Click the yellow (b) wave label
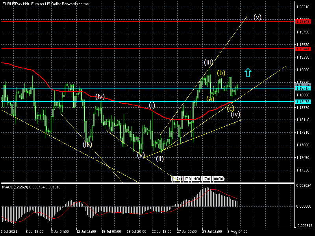315x236 pixels. click(x=221, y=73)
